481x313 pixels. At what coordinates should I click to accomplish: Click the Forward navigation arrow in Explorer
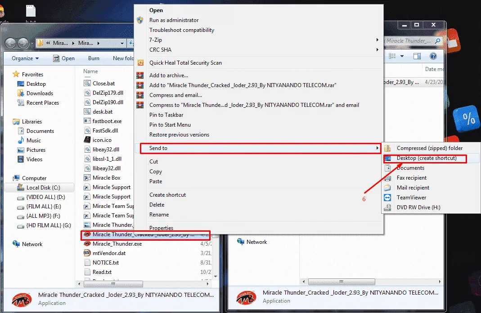tap(23, 43)
